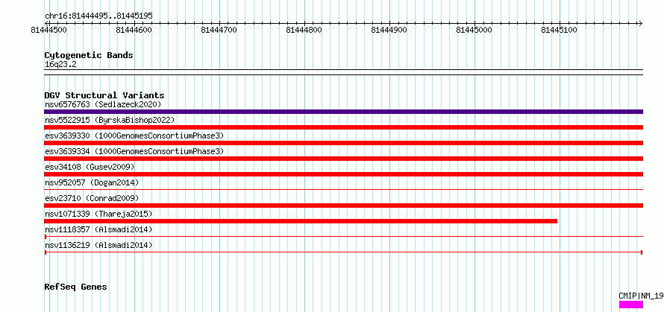Viewport: 664px width, 312px height.
Task: Select nsv1118357 (Alsmadi2014) label
Action: 98,229
